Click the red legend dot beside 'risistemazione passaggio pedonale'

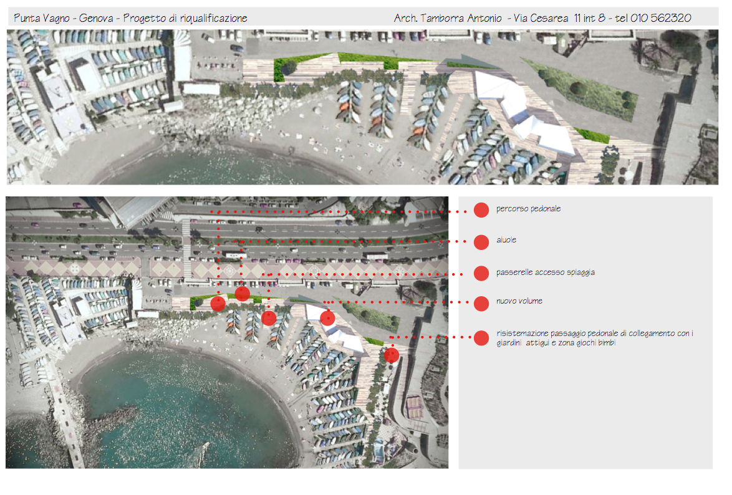(481, 338)
